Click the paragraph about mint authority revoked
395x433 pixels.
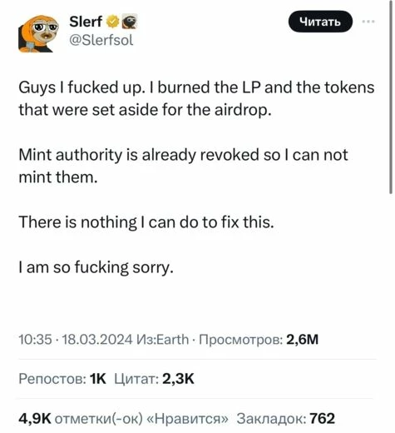(x=183, y=166)
